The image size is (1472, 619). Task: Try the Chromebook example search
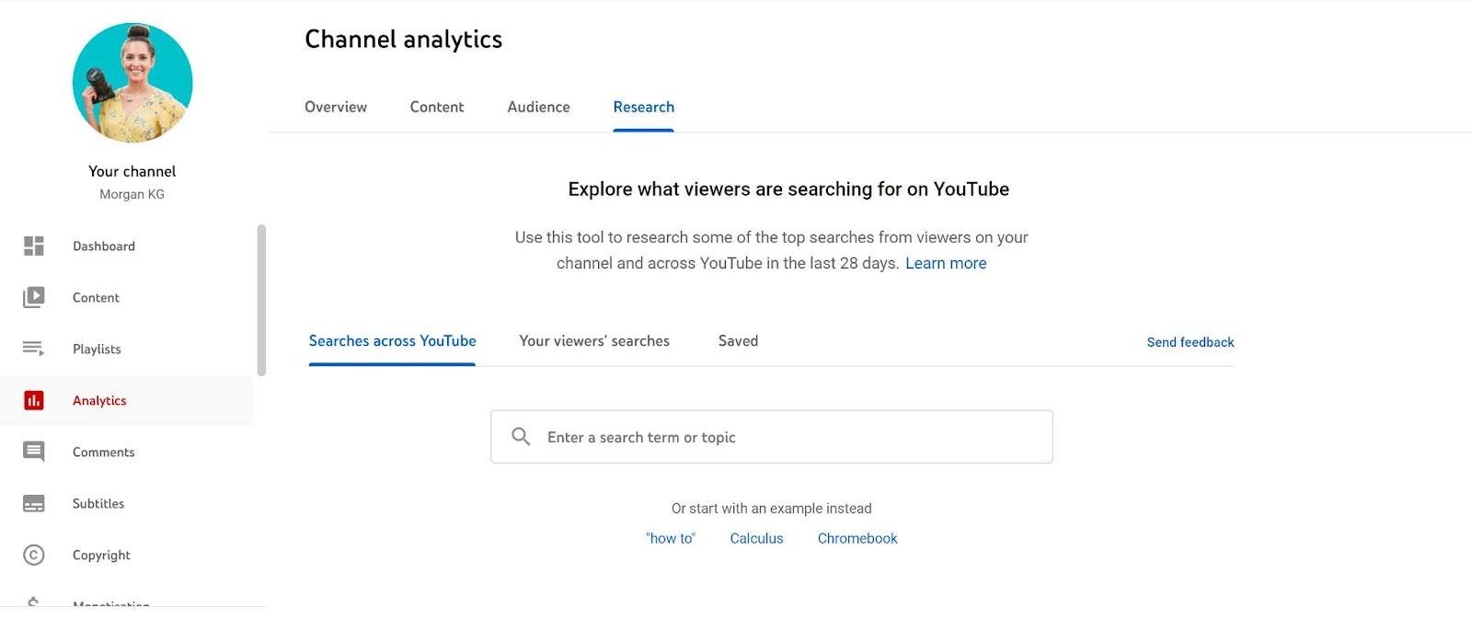857,538
